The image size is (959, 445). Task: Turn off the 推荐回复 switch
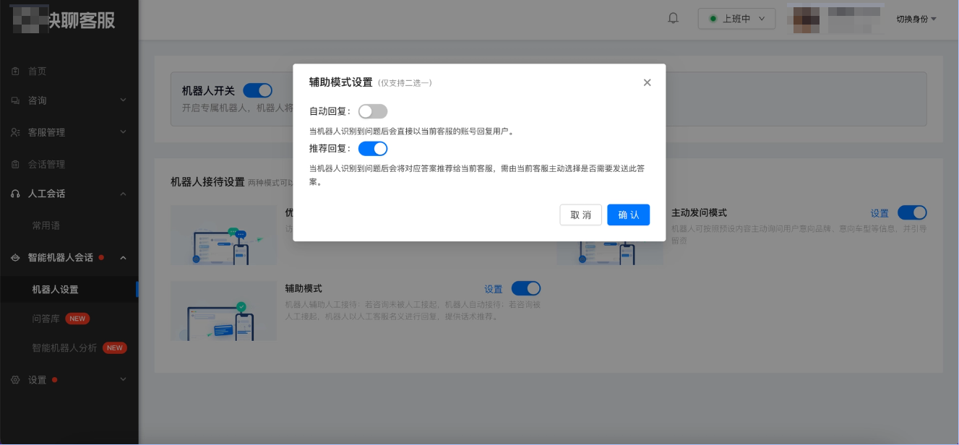pyautogui.click(x=372, y=148)
